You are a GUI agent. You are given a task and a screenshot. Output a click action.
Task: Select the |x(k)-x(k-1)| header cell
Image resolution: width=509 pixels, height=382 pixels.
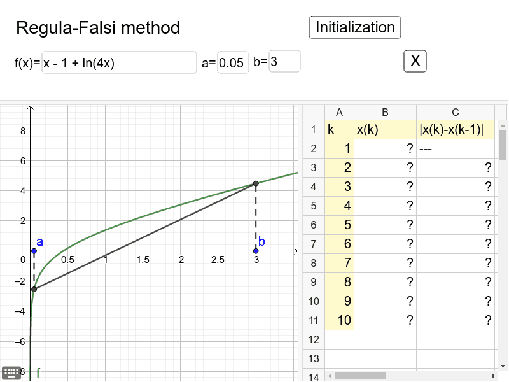(x=455, y=129)
